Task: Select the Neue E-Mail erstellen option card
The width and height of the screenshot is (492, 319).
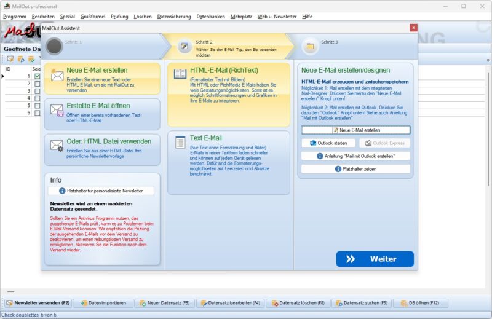Action: click(x=102, y=79)
